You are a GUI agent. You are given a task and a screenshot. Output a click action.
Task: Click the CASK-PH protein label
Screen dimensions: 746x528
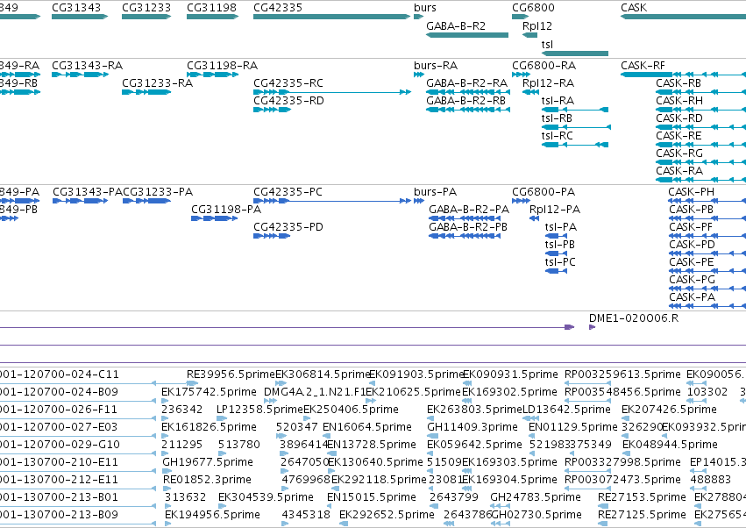coord(692,192)
